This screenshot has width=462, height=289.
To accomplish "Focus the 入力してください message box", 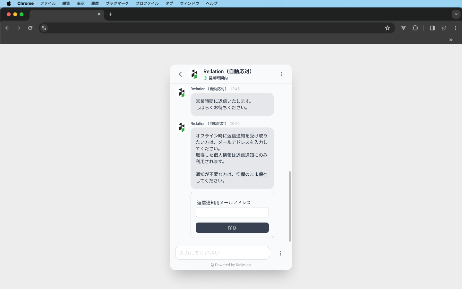I will click(223, 253).
